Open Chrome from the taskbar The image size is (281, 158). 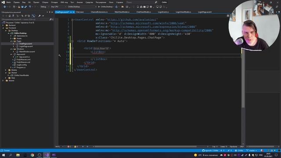[x=32, y=155]
